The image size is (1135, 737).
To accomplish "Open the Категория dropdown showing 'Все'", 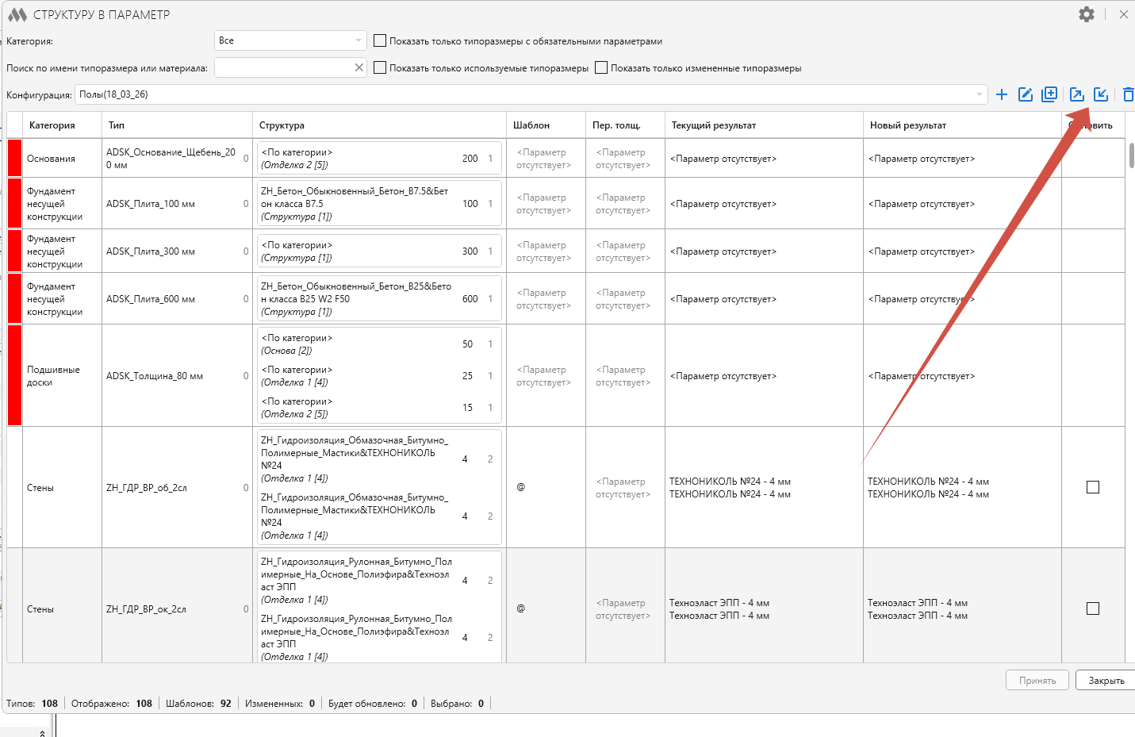I will [290, 40].
